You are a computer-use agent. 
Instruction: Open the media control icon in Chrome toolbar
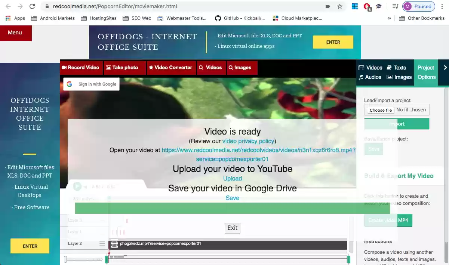(x=395, y=6)
